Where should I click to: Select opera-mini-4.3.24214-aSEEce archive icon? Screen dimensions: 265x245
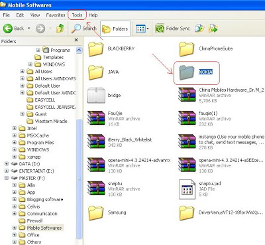(187, 165)
